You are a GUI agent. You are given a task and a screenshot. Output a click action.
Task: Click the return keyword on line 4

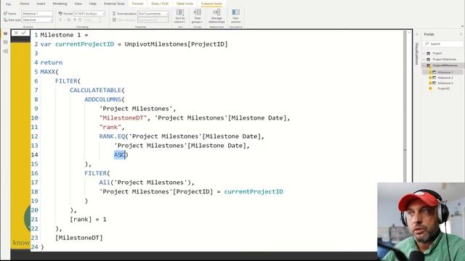tap(52, 62)
